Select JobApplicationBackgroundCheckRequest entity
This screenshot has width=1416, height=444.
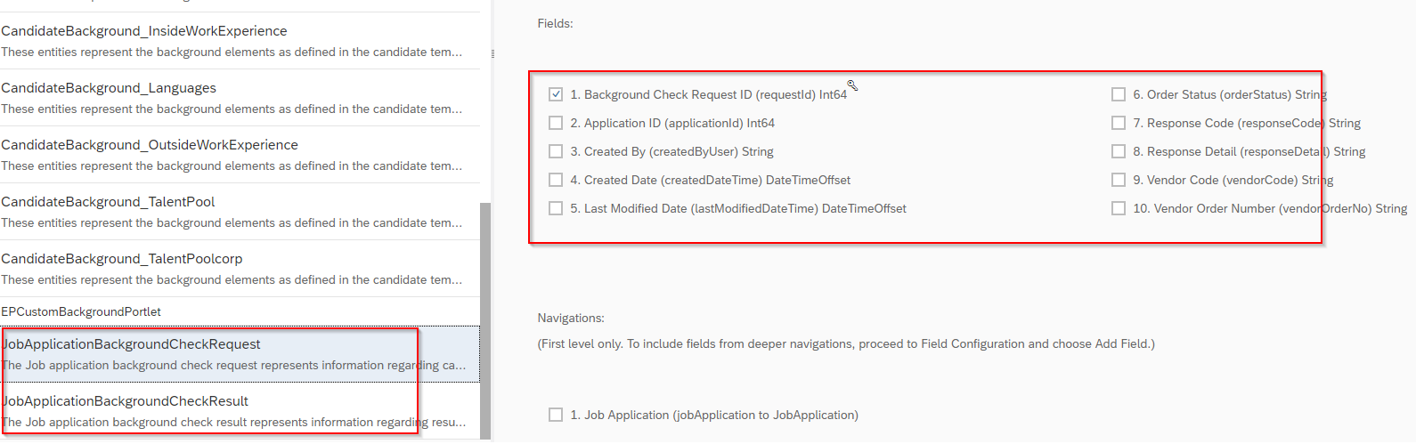pyautogui.click(x=240, y=354)
